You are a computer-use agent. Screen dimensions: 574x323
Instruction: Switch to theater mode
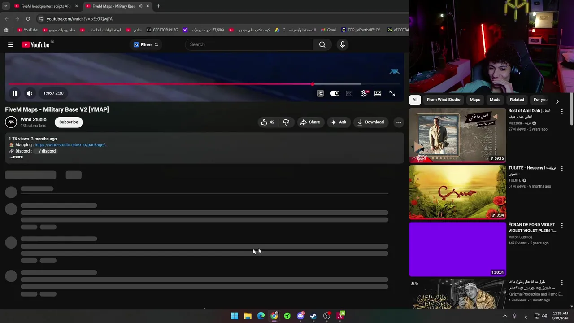pos(378,93)
